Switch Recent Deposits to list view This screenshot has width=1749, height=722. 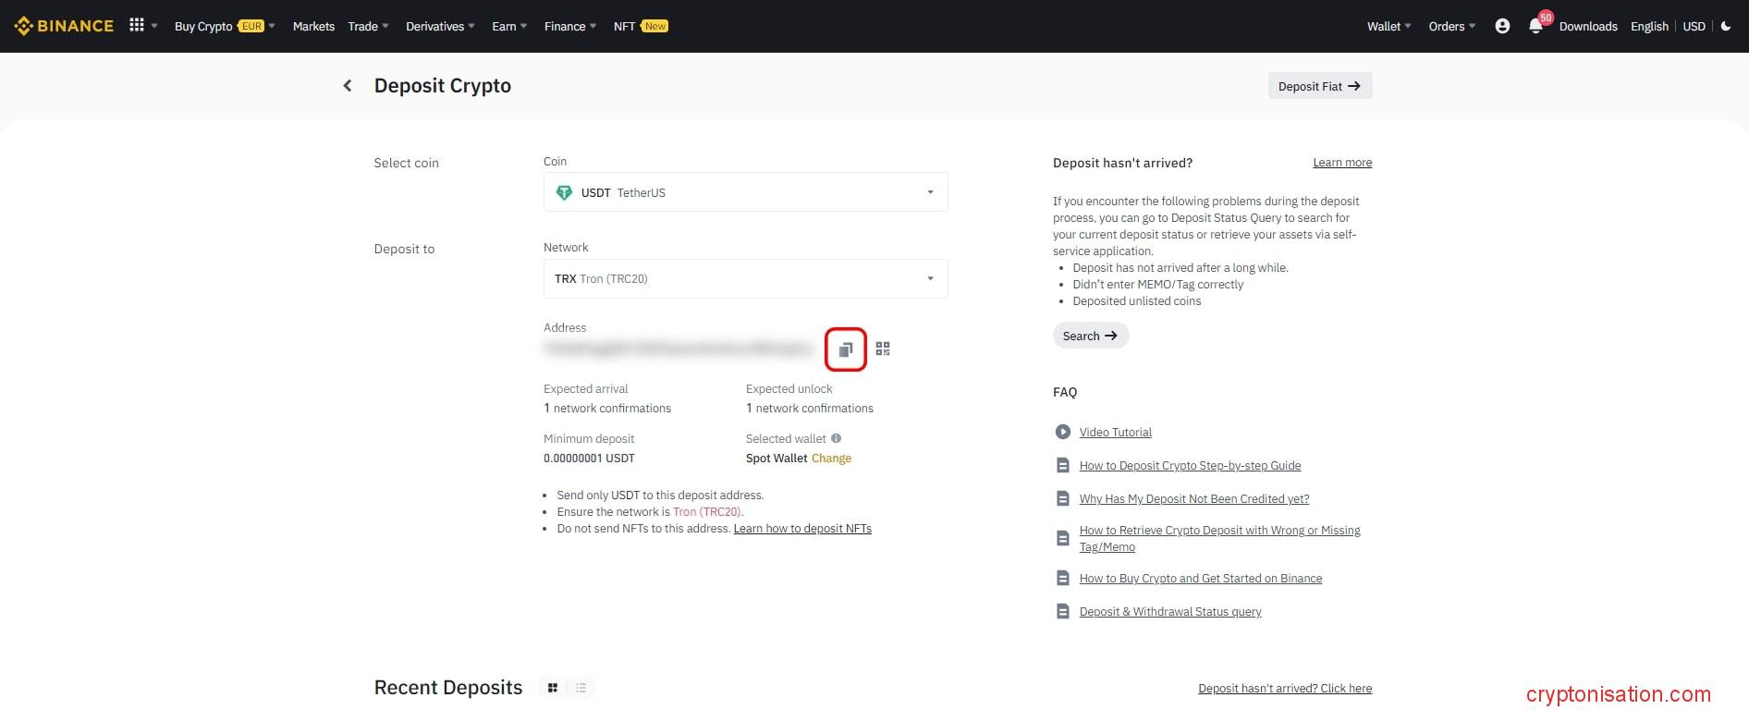581,688
